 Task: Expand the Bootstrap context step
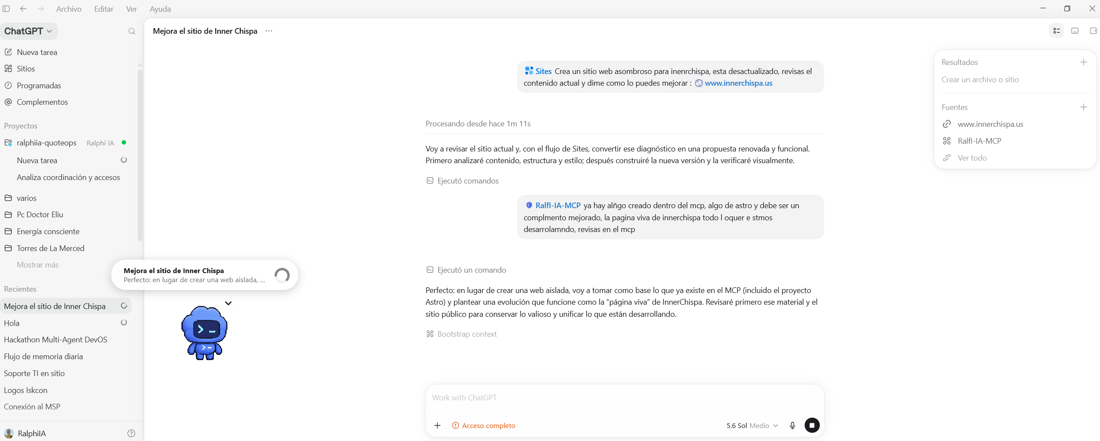point(462,334)
